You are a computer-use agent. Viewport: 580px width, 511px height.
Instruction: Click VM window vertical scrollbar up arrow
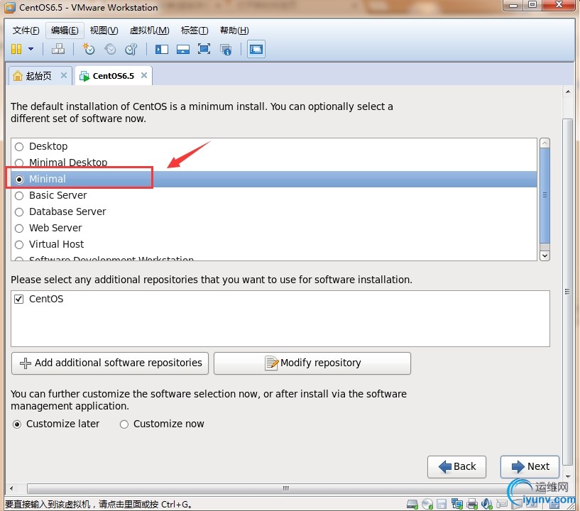(568, 91)
